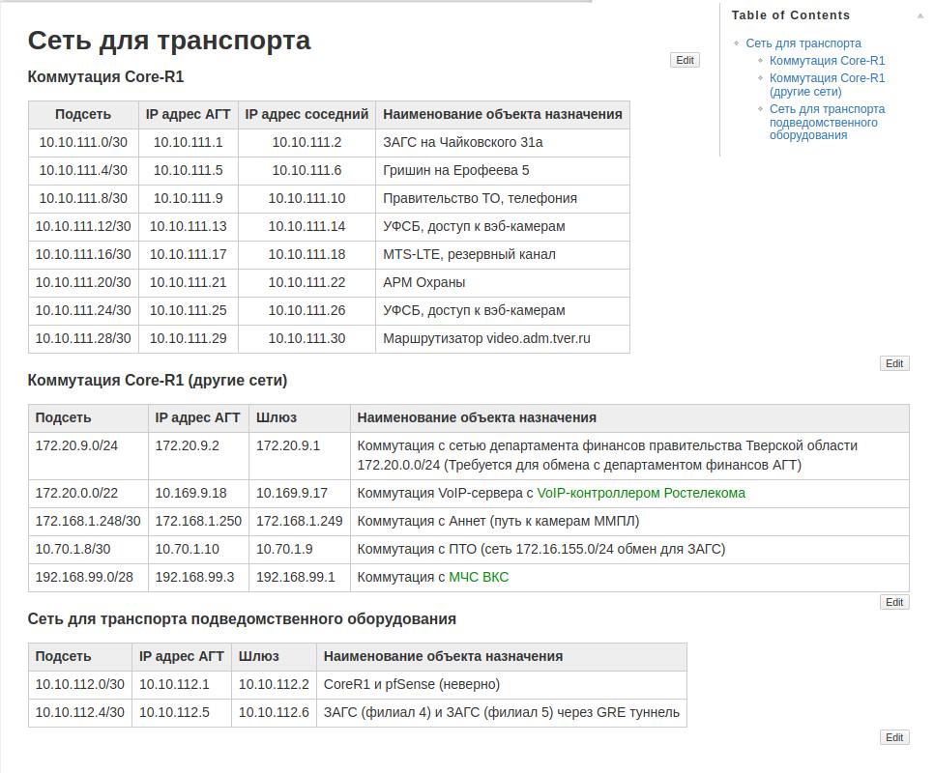The width and height of the screenshot is (934, 773).
Task: Select the 'ЗАГС (филиал 4)' GRE tunnel cell
Action: 502,713
